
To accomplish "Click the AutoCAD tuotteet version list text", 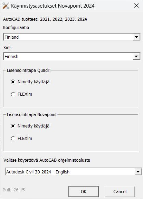I will (x=45, y=19).
